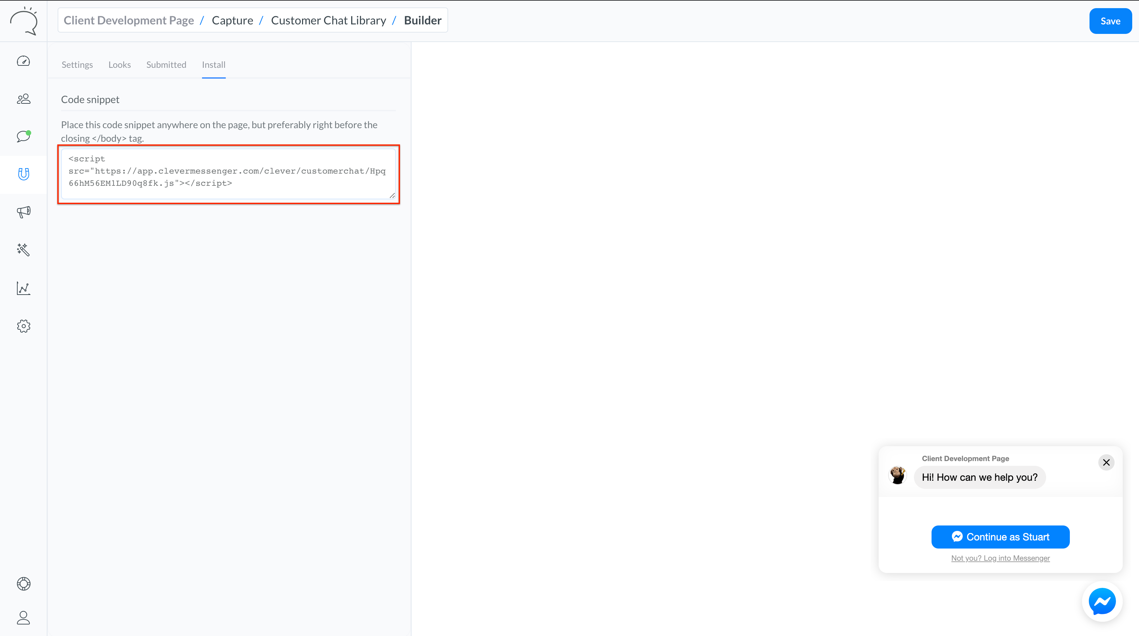Open the audience people icon
Image resolution: width=1139 pixels, height=636 pixels.
pyautogui.click(x=23, y=99)
